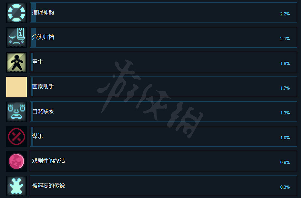This screenshot has width=301, height=198.
Task: Select the 被遗忘的传说 achievement title
Action: pyautogui.click(x=49, y=185)
